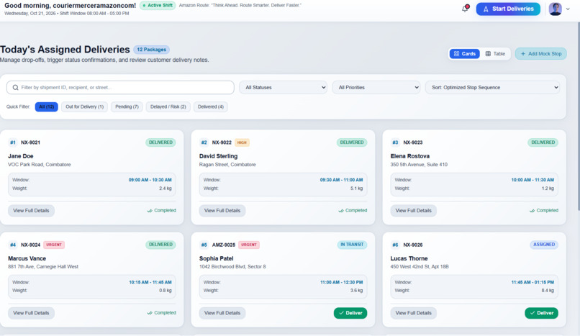Click the #4 stop number badge

[x=13, y=245]
